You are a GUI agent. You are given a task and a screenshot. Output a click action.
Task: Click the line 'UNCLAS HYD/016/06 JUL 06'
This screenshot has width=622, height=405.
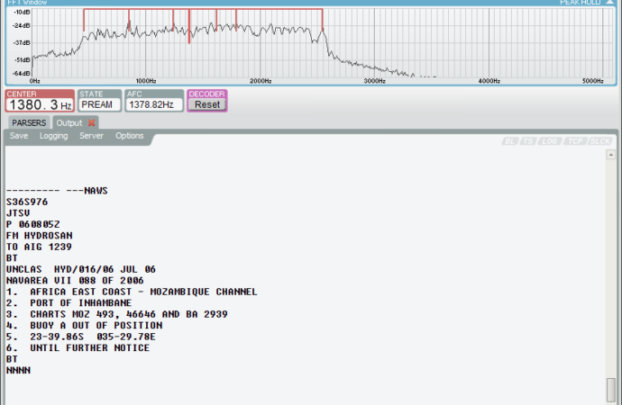[x=81, y=269]
